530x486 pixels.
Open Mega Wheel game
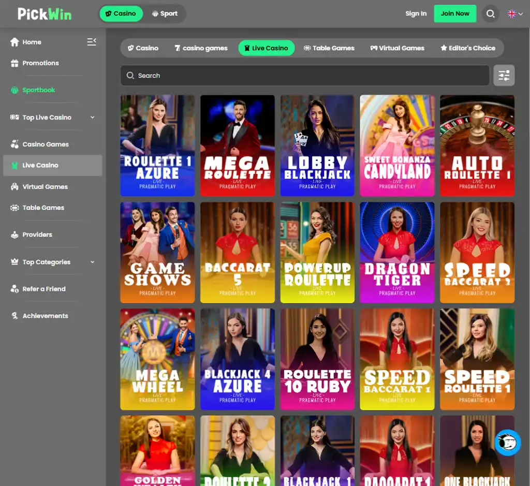point(157,359)
